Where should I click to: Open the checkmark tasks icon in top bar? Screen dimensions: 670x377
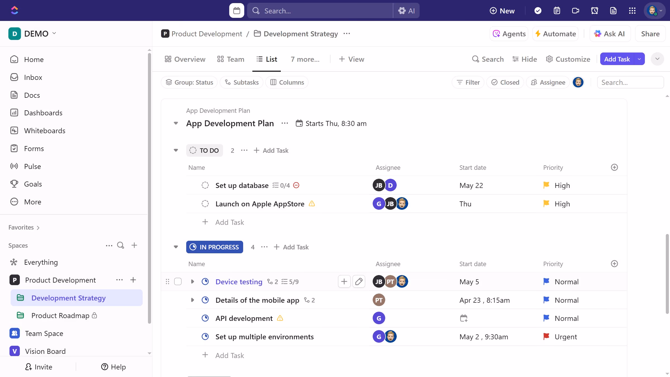[x=538, y=11]
